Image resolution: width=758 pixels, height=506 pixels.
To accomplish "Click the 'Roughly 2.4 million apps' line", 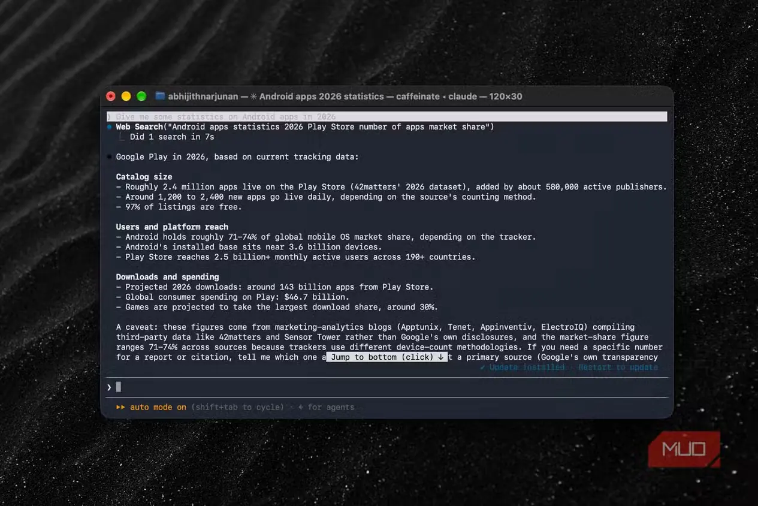I will coord(391,187).
